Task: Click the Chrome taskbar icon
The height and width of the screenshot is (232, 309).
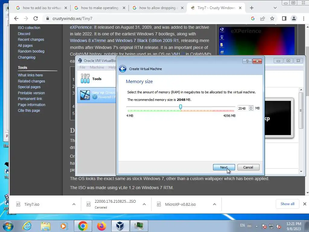Action: (83, 226)
